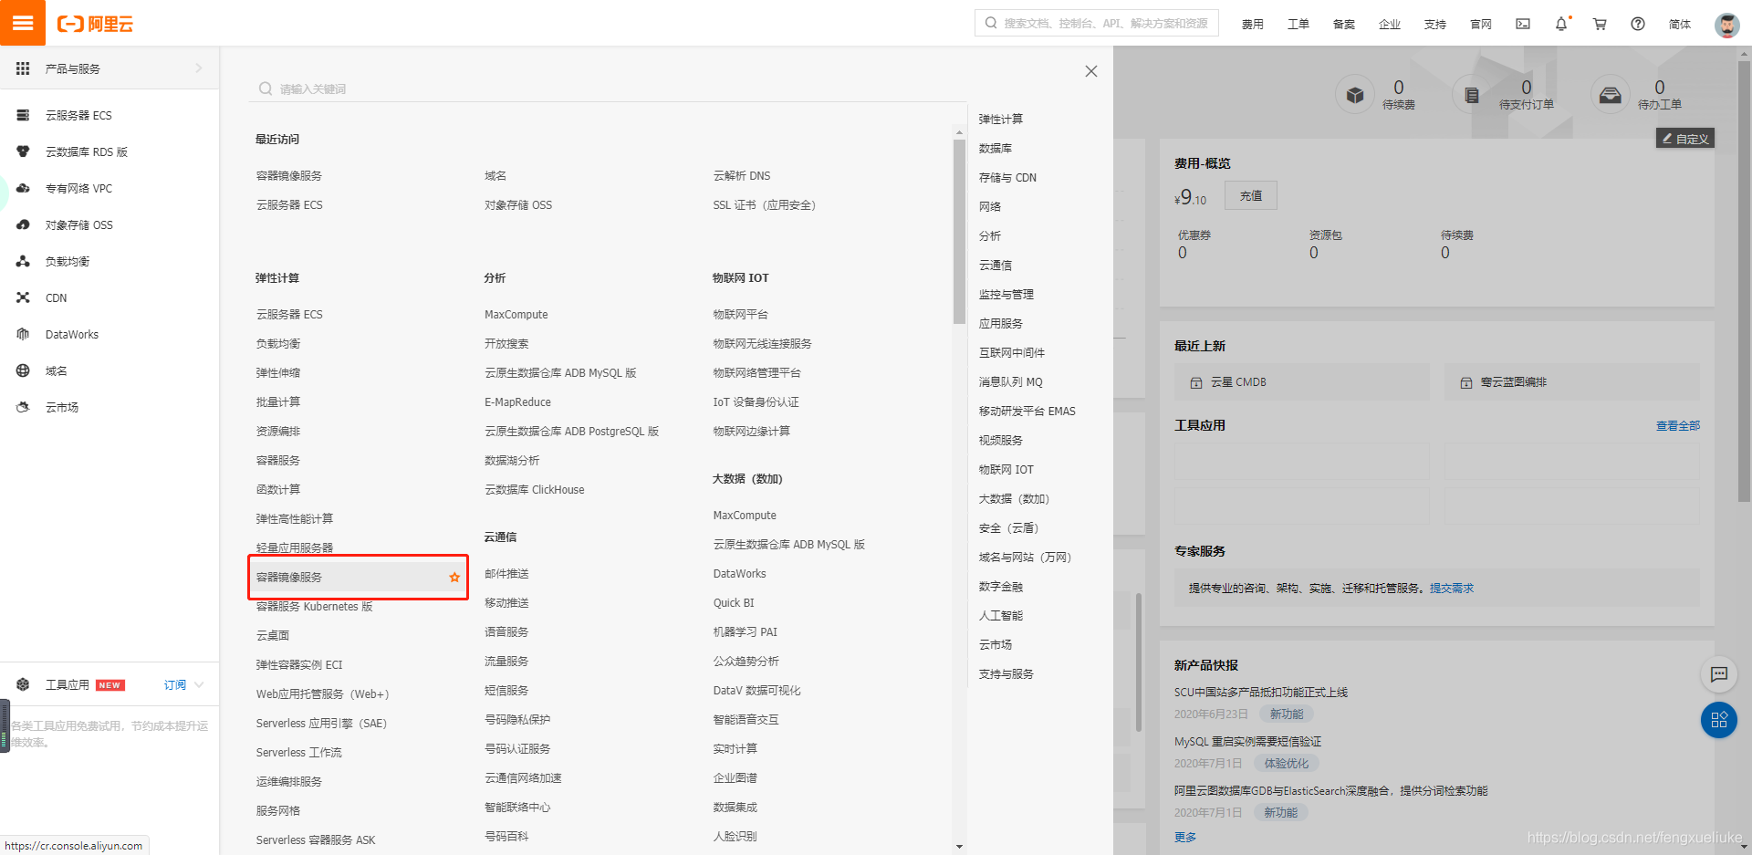Click the 提交需求 link
This screenshot has width=1752, height=855.
coord(1452,588)
